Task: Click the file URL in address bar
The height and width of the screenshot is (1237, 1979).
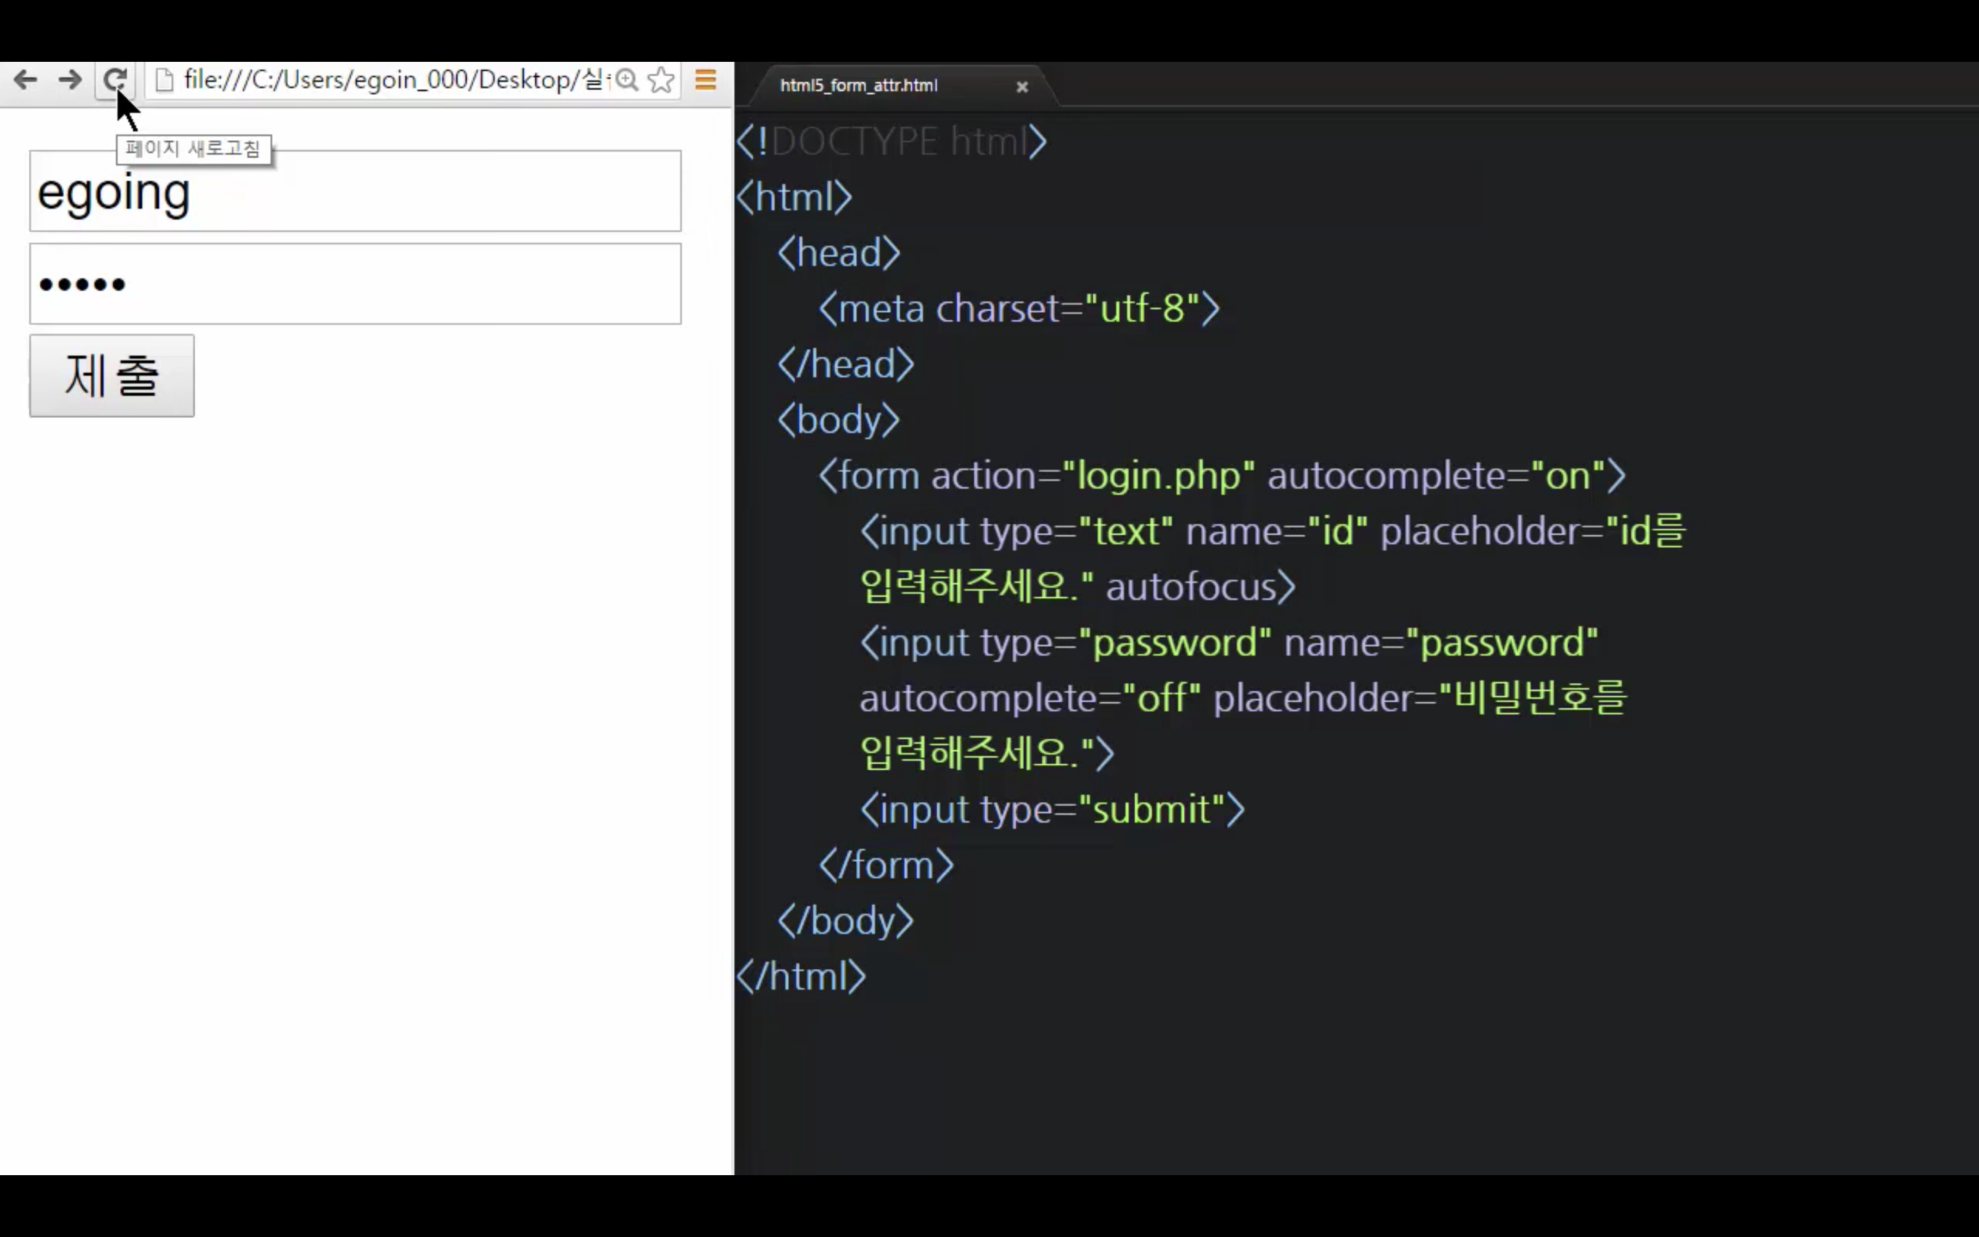Action: 392,80
